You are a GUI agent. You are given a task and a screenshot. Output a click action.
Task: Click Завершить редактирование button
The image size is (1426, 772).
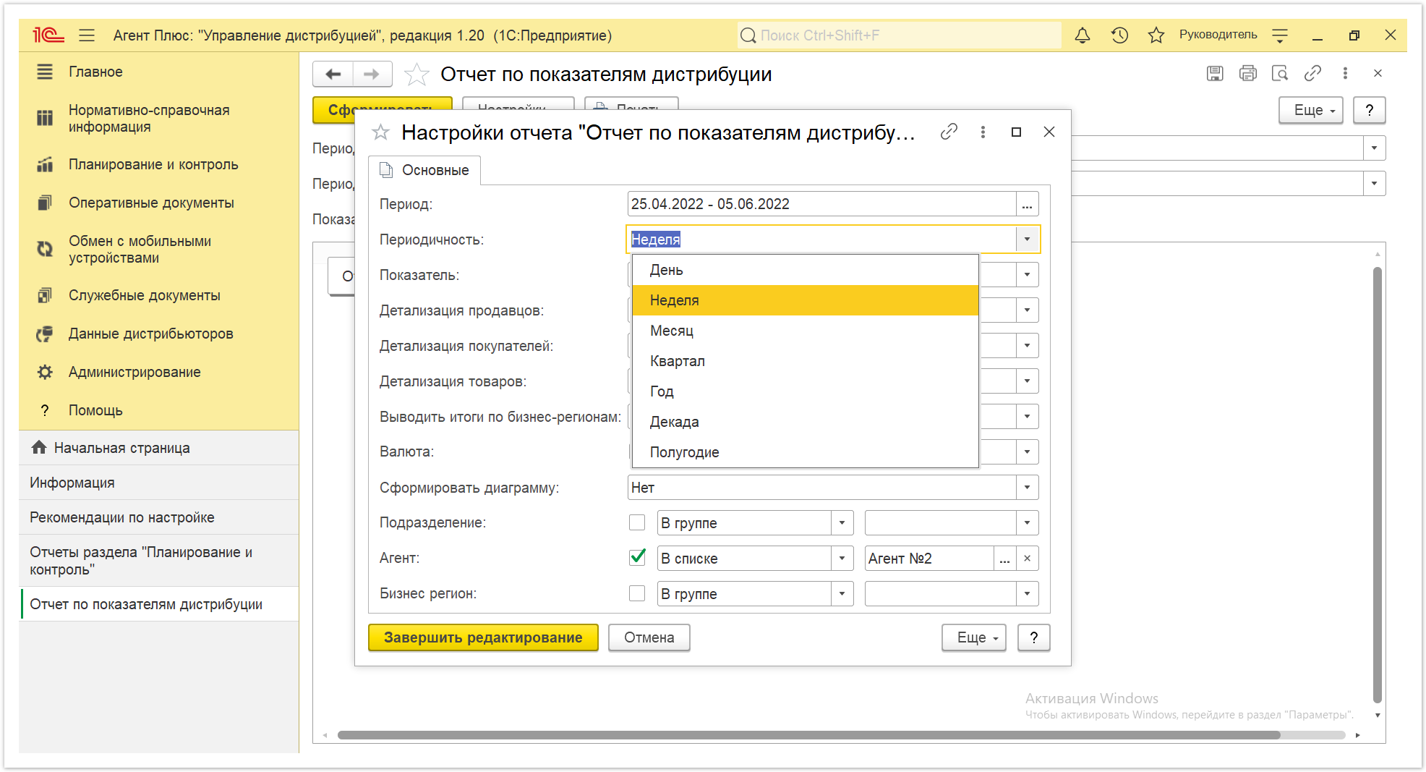483,637
